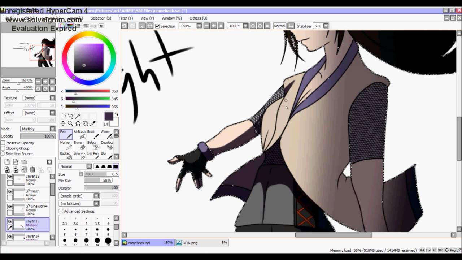Select the Ink Pen tool
The width and height of the screenshot is (462, 260).
tap(93, 156)
